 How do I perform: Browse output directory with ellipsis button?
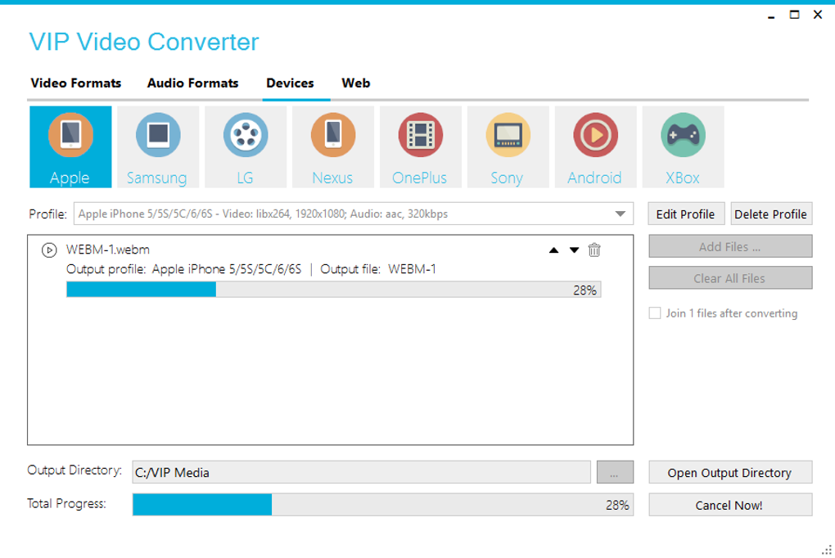click(x=615, y=472)
